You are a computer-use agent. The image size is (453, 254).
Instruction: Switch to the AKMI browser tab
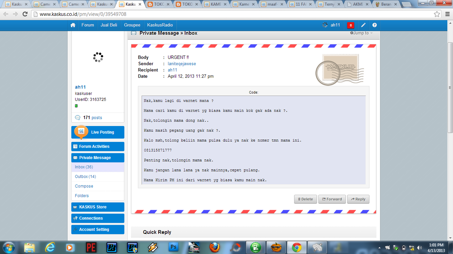click(x=358, y=4)
